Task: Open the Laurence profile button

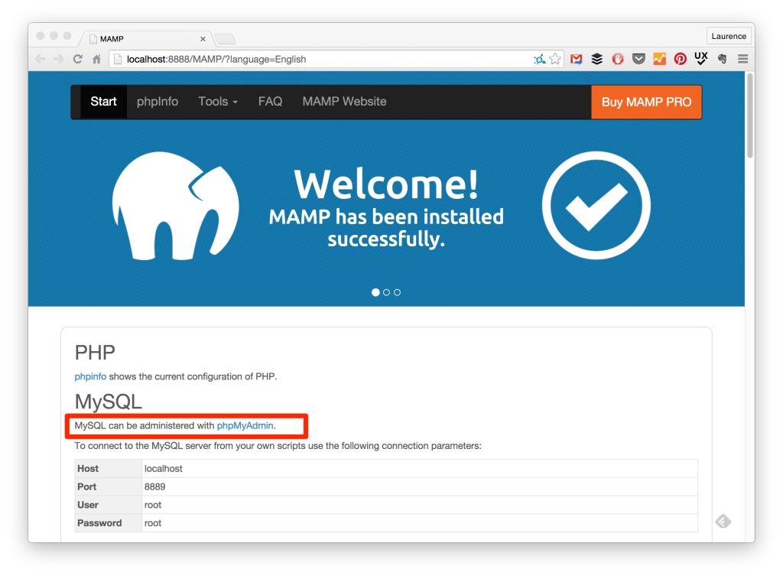Action: pos(729,36)
